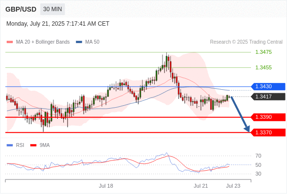The image size is (287, 194).
Task: Click the pink MA 20 Bollinger legend swatch
Action: click(10, 42)
